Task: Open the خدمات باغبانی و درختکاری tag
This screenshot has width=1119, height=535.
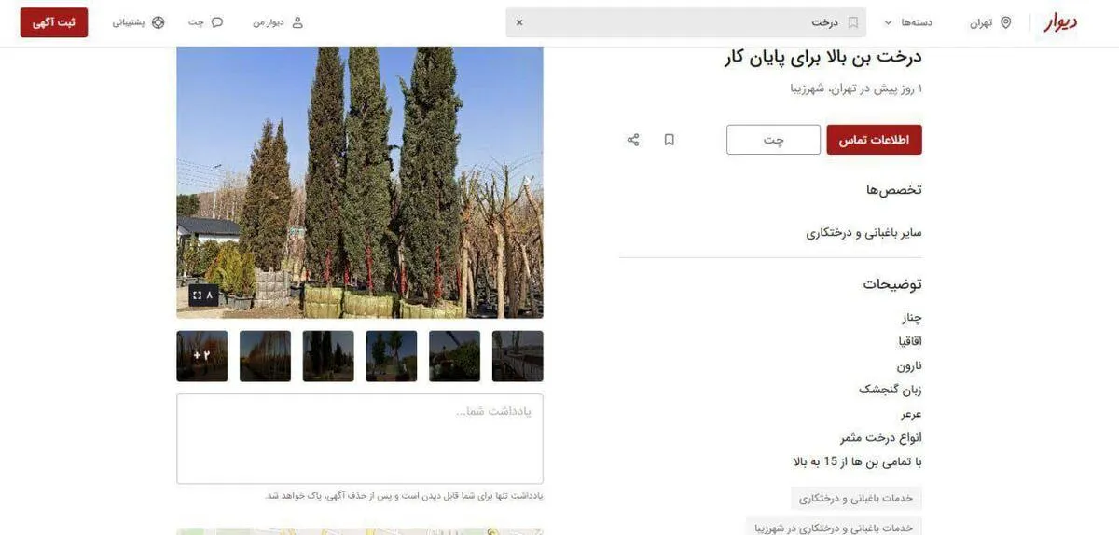Action: click(x=856, y=499)
